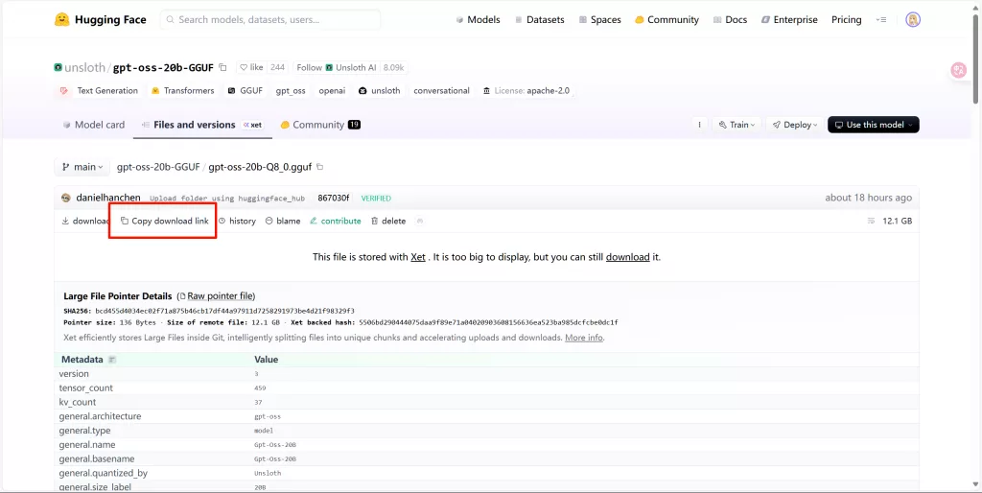Click the Text Generation tag icon

[x=64, y=91]
